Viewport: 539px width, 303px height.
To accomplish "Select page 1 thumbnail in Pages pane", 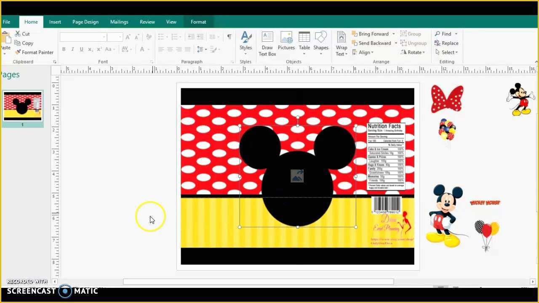I will pos(22,106).
